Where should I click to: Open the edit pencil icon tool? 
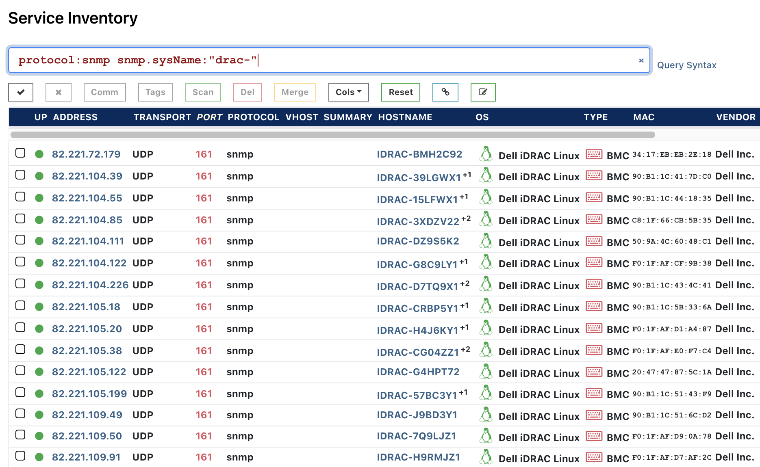click(483, 92)
